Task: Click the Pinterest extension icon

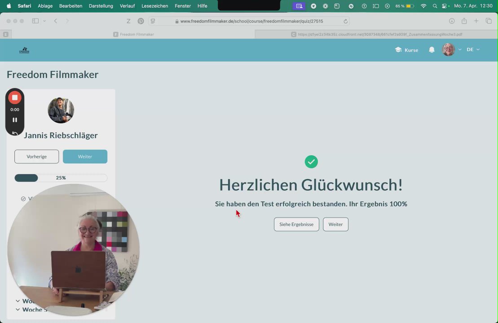Action: (x=141, y=21)
